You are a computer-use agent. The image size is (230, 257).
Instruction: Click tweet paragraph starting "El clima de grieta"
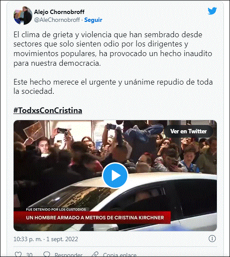[x=113, y=49]
